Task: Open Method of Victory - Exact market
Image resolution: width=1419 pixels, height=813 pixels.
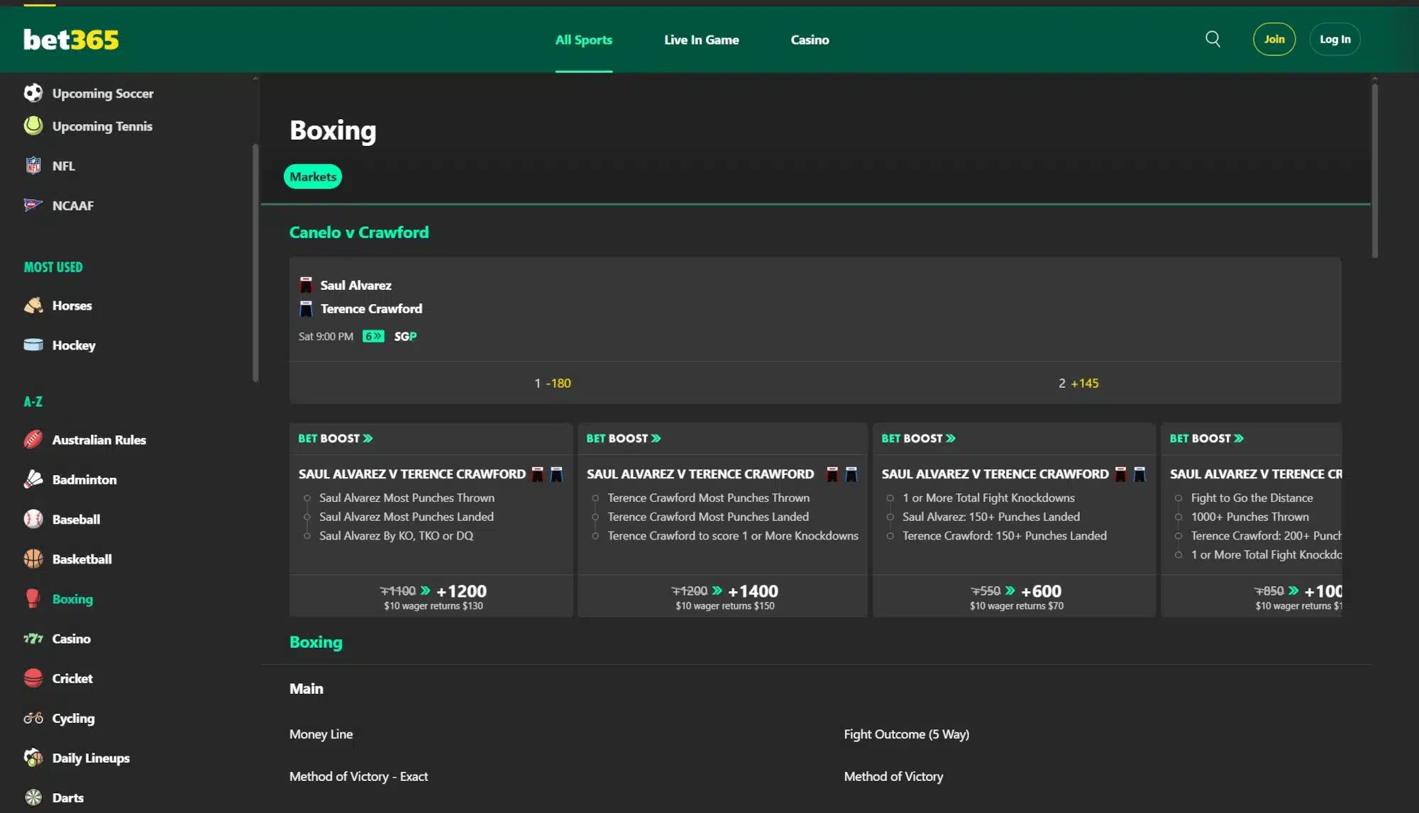Action: pyautogui.click(x=358, y=776)
